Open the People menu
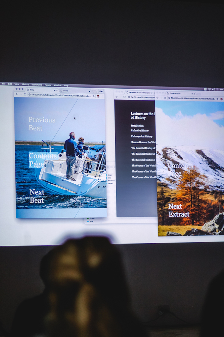The height and width of the screenshot is (337, 224). [48, 85]
